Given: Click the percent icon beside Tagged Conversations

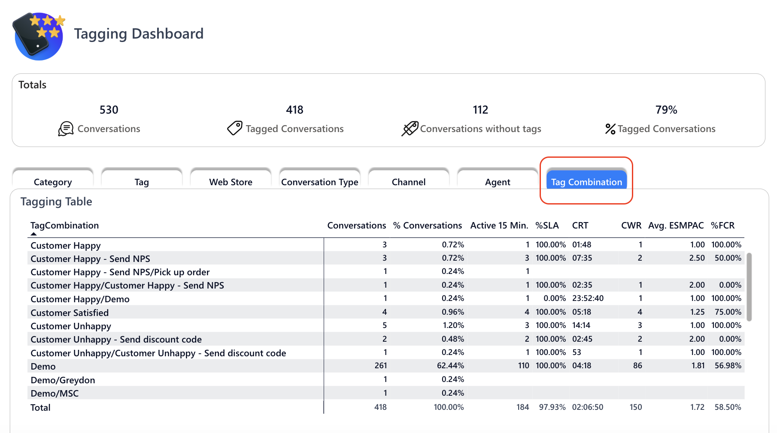Looking at the screenshot, I should point(610,129).
